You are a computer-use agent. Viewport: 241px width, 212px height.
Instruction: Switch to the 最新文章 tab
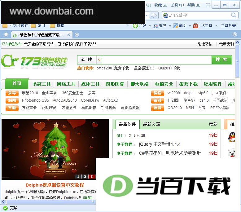tap(151, 124)
